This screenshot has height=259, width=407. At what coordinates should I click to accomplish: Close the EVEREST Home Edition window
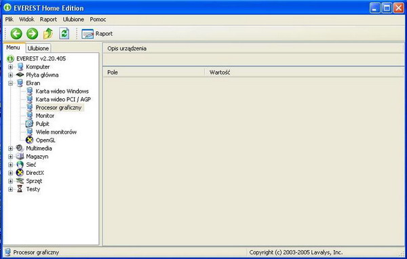398,8
